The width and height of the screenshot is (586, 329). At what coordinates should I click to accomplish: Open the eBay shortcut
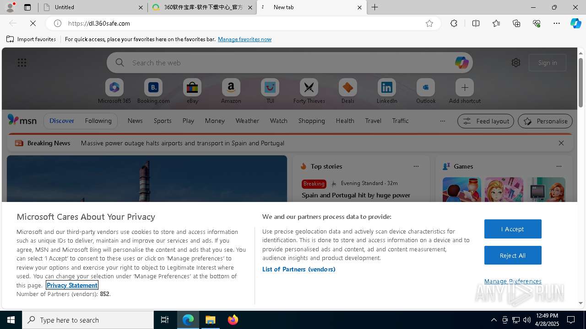click(x=192, y=91)
